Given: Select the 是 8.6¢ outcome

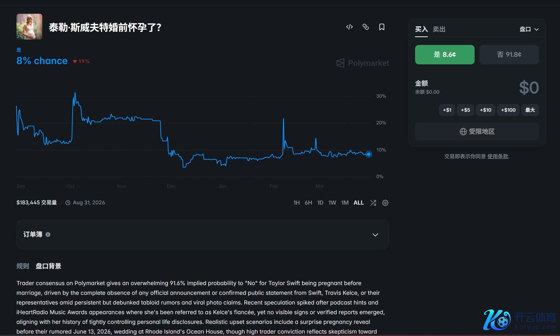Looking at the screenshot, I should click(x=444, y=55).
